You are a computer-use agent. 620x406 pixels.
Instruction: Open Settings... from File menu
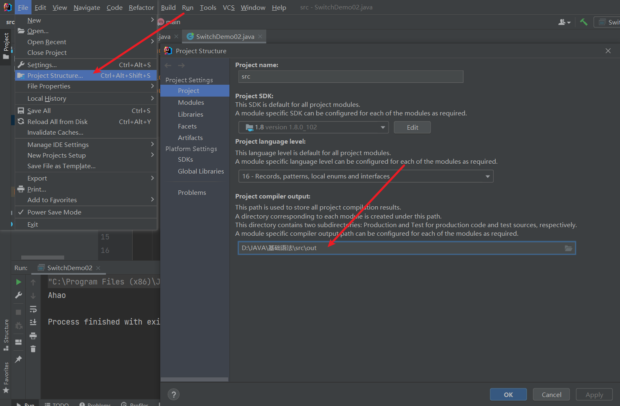(86, 65)
